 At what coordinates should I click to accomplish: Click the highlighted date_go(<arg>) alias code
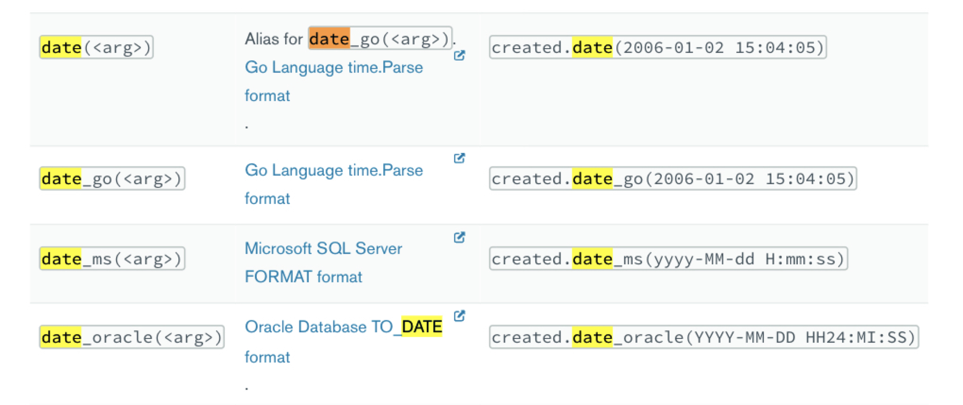[380, 38]
